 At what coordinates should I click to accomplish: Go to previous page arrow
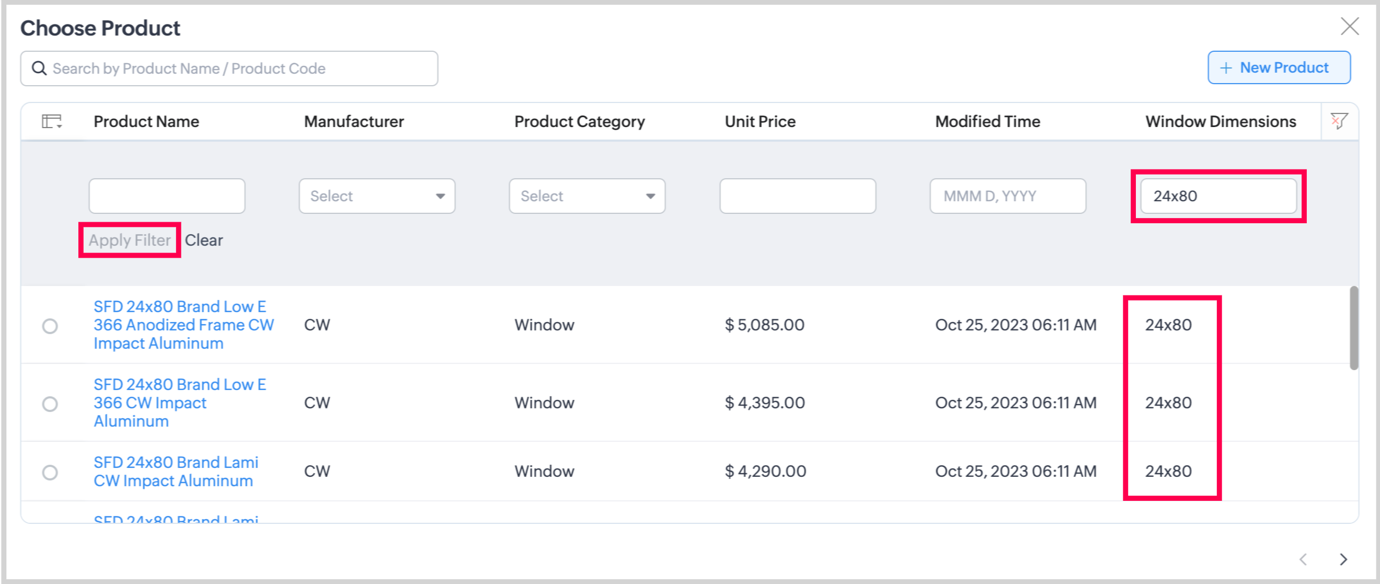[1303, 559]
